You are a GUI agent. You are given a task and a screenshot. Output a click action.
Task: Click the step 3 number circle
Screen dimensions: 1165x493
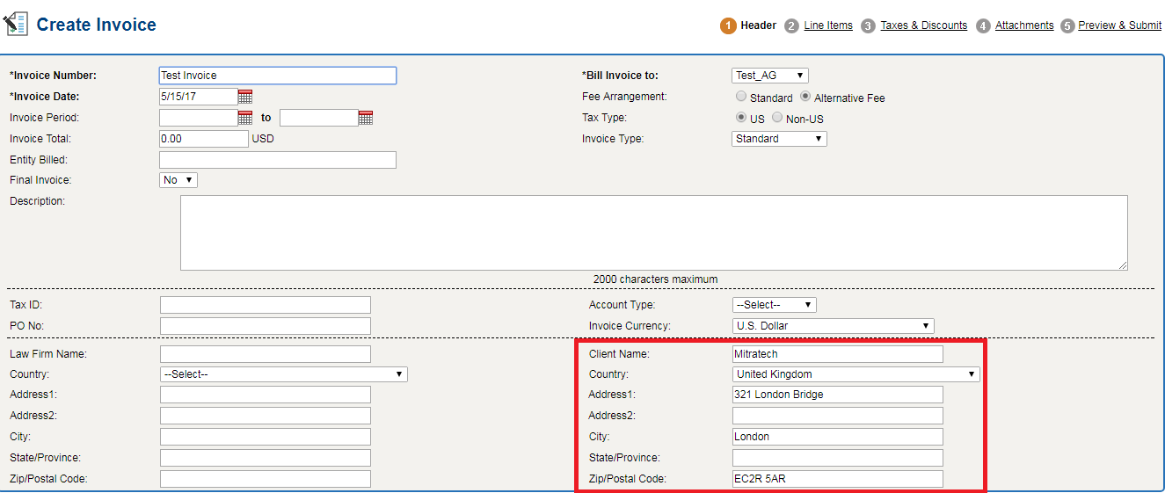868,25
